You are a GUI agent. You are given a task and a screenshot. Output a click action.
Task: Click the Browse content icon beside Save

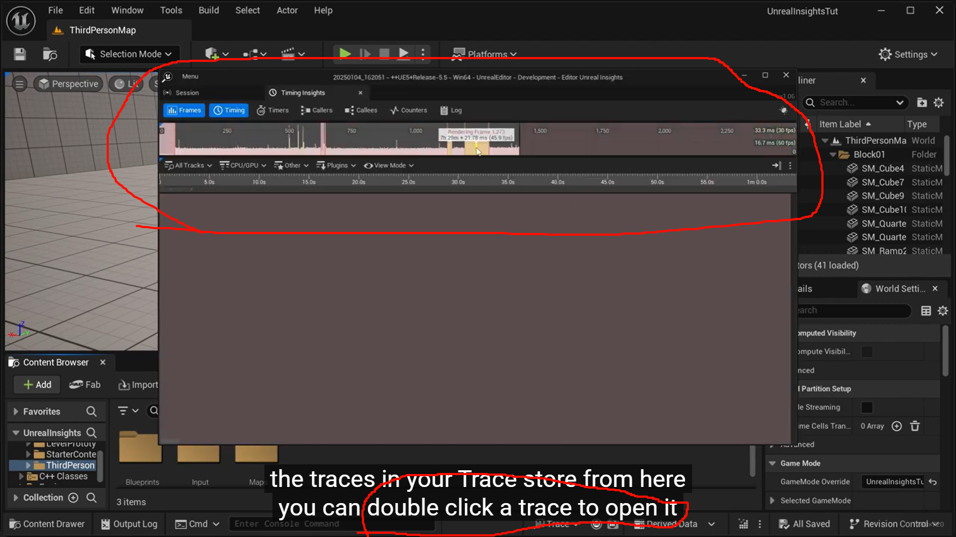point(50,54)
